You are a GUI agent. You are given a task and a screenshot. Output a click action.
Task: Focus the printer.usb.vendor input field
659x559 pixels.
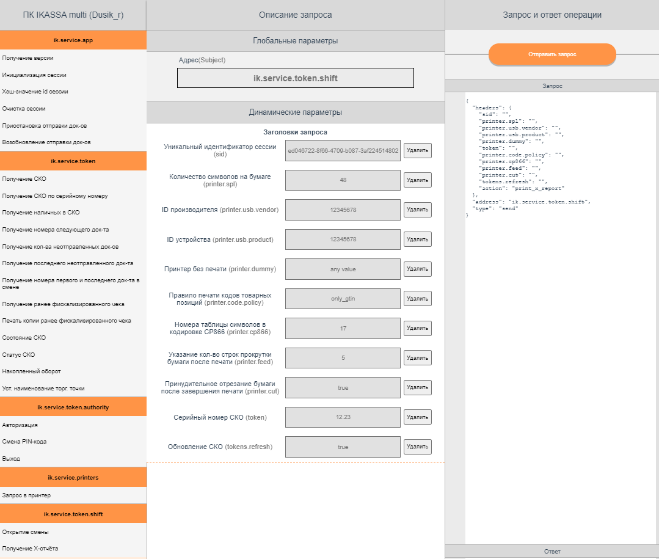click(x=343, y=210)
